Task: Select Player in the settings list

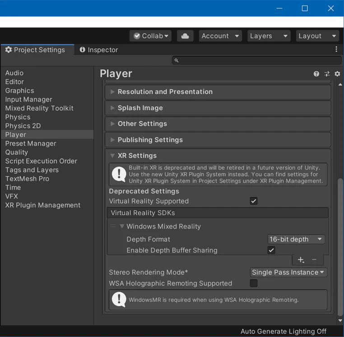Action: tap(47, 134)
